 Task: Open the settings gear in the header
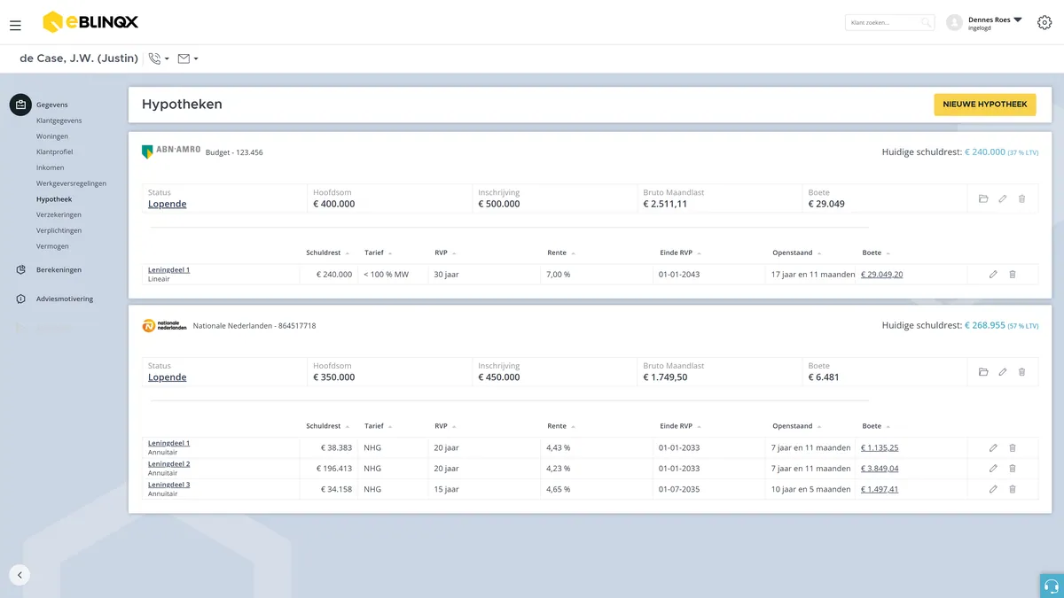[x=1044, y=22]
